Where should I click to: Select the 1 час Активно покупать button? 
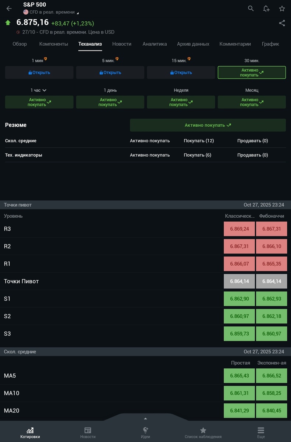[x=39, y=102]
